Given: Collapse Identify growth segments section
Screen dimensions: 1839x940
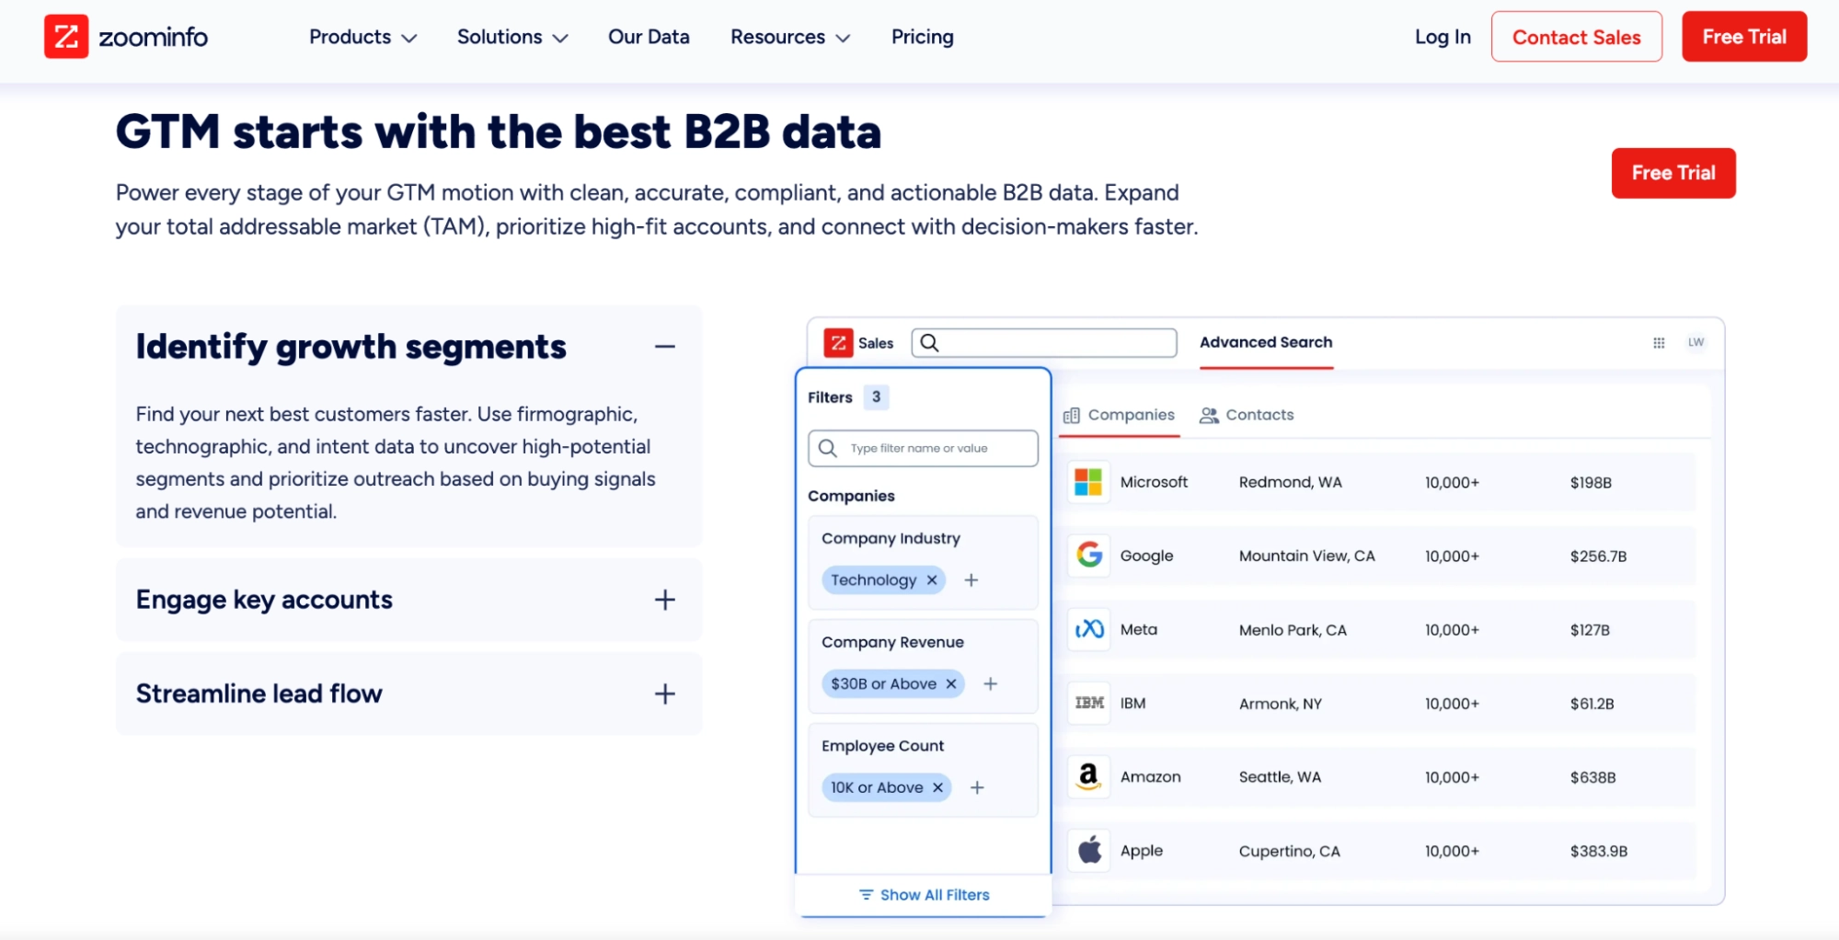Looking at the screenshot, I should [x=665, y=347].
